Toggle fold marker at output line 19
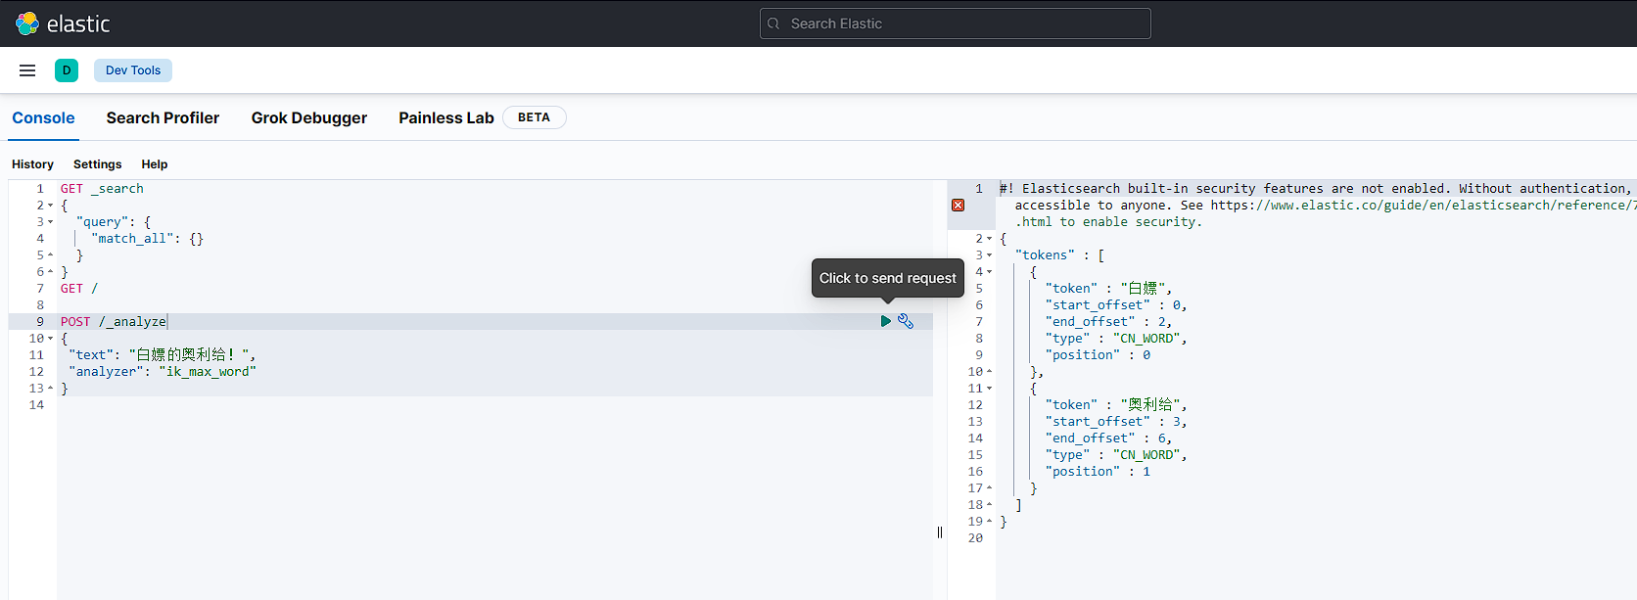1637x600 pixels. click(990, 522)
